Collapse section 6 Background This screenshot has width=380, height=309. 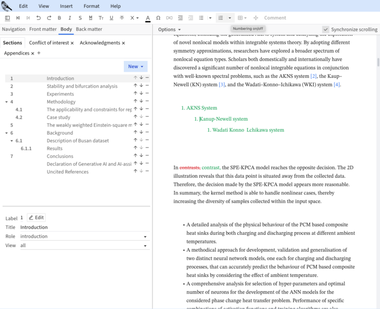(7, 133)
